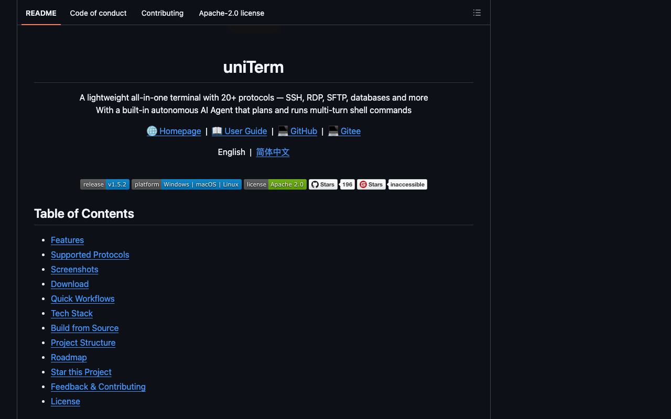Open the User Guide link
Image resolution: width=671 pixels, height=419 pixels.
click(239, 131)
